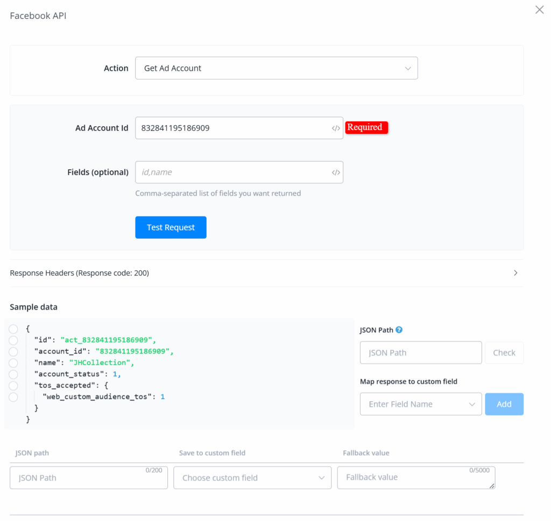The image size is (551, 521).
Task: Close the Facebook API dialog
Action: pos(539,10)
